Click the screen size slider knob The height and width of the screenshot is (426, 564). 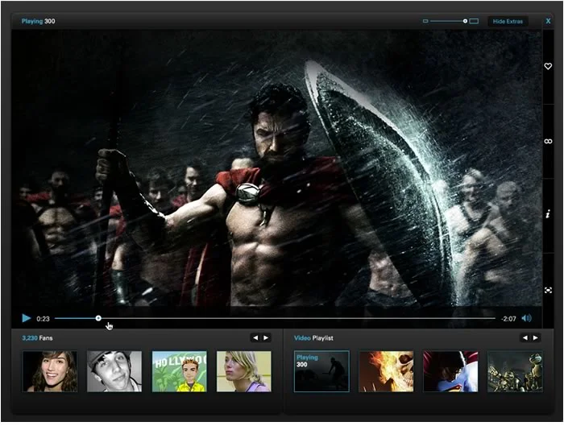465,21
